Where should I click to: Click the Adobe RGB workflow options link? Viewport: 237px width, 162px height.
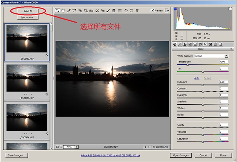click(x=110, y=156)
